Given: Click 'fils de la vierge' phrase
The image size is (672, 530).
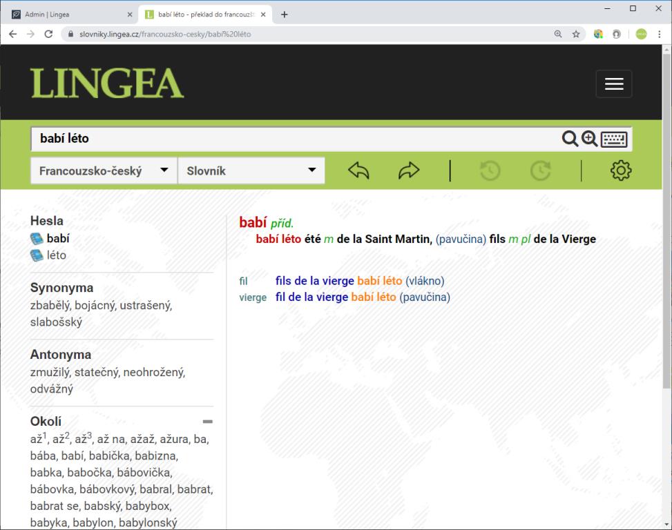Looking at the screenshot, I should [314, 282].
